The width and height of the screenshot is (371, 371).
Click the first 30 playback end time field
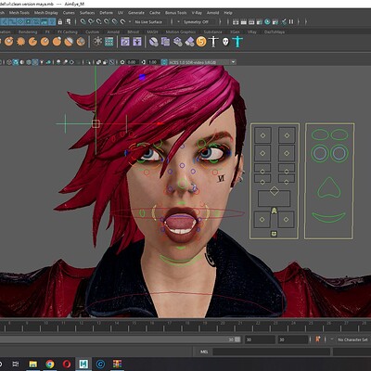pyautogui.click(x=260, y=339)
